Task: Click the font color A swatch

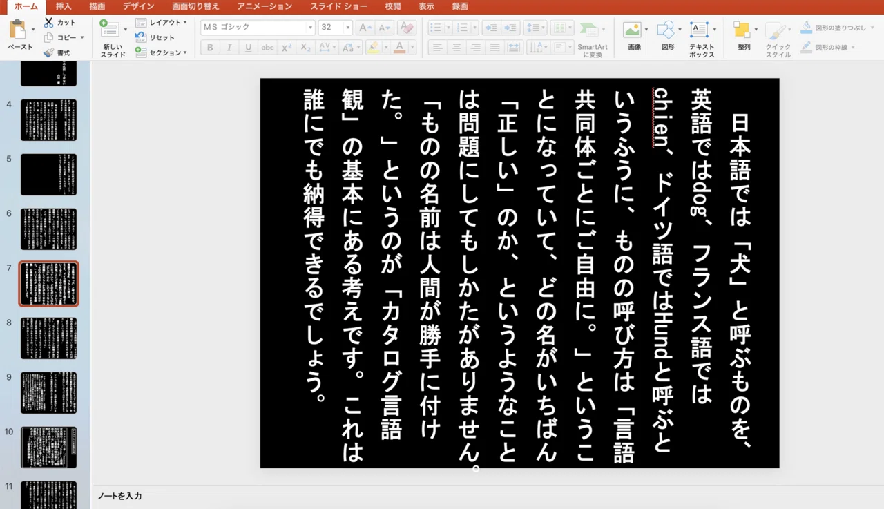Action: point(399,48)
